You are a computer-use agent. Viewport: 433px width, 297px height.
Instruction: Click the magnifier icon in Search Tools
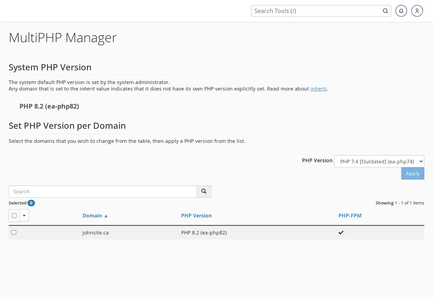385,11
